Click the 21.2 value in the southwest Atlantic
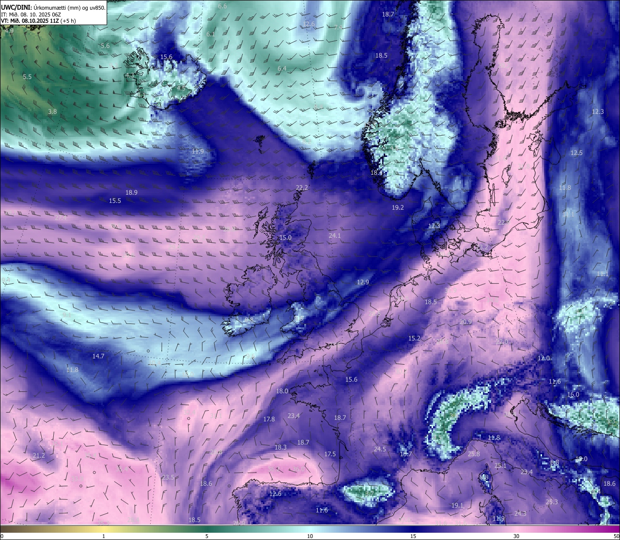Image resolution: width=620 pixels, height=540 pixels. (x=39, y=455)
